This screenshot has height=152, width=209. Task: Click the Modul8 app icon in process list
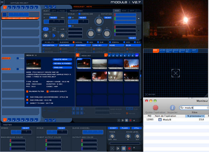point(160,120)
